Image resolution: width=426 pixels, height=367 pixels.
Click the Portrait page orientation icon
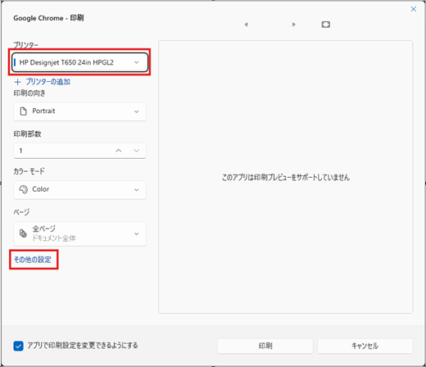pos(24,111)
